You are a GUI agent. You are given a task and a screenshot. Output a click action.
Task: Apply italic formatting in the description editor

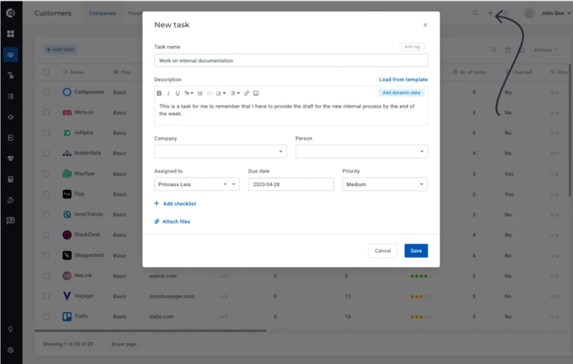[x=168, y=93]
